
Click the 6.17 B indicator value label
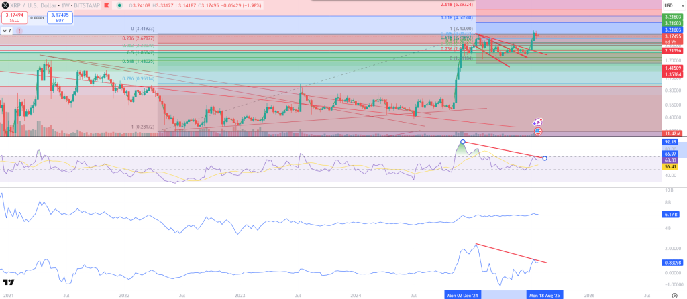point(670,215)
